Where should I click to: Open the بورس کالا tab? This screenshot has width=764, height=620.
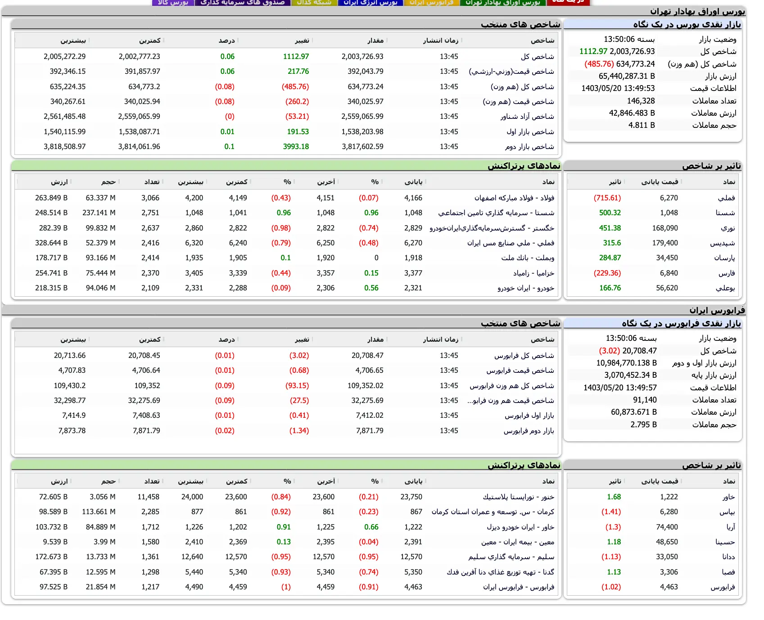point(173,3)
